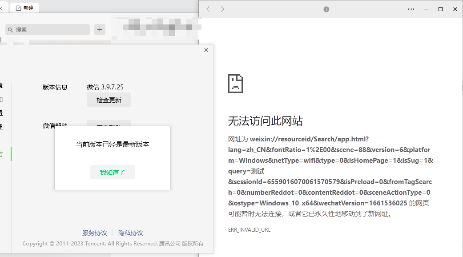Open the page info icon in browser title bar
Screen dimensions: 463x257
pos(326,9)
